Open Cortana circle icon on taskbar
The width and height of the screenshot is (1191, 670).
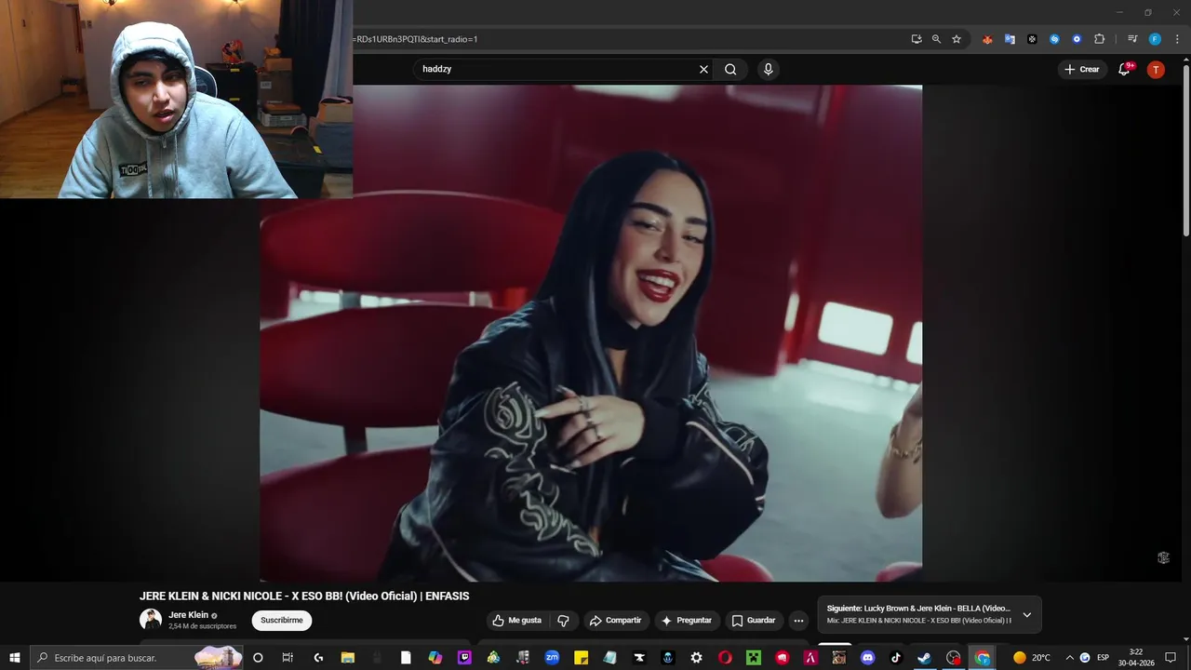coord(258,658)
